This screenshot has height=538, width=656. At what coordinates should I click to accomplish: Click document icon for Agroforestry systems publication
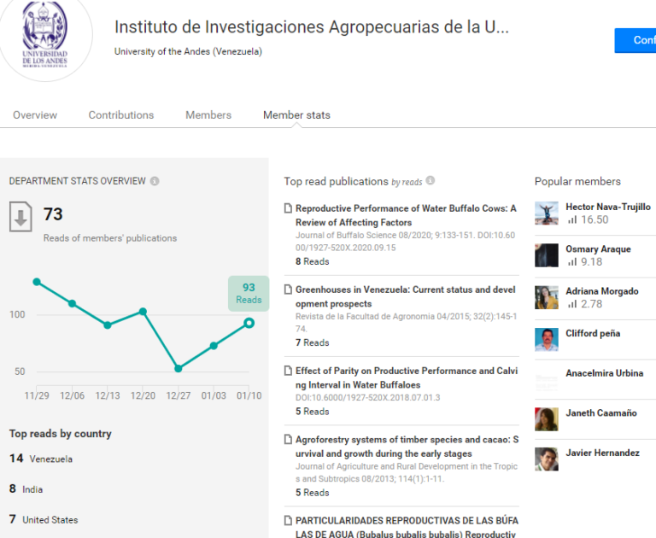click(x=288, y=439)
